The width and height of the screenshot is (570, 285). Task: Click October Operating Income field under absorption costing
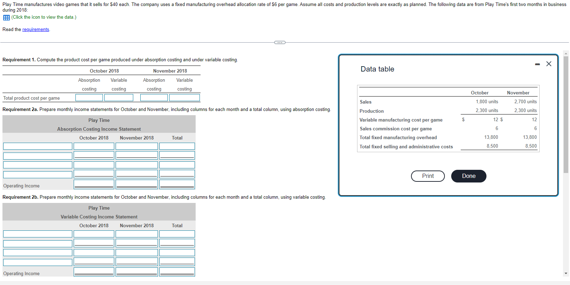[x=94, y=184]
